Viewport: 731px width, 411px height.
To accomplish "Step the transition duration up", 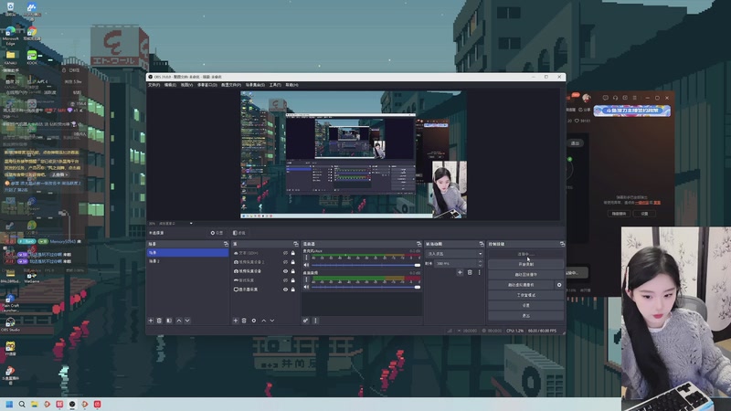I will [480, 262].
